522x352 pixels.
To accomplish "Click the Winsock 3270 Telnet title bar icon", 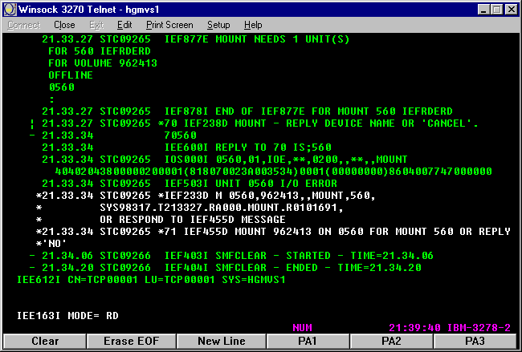I will [10, 10].
